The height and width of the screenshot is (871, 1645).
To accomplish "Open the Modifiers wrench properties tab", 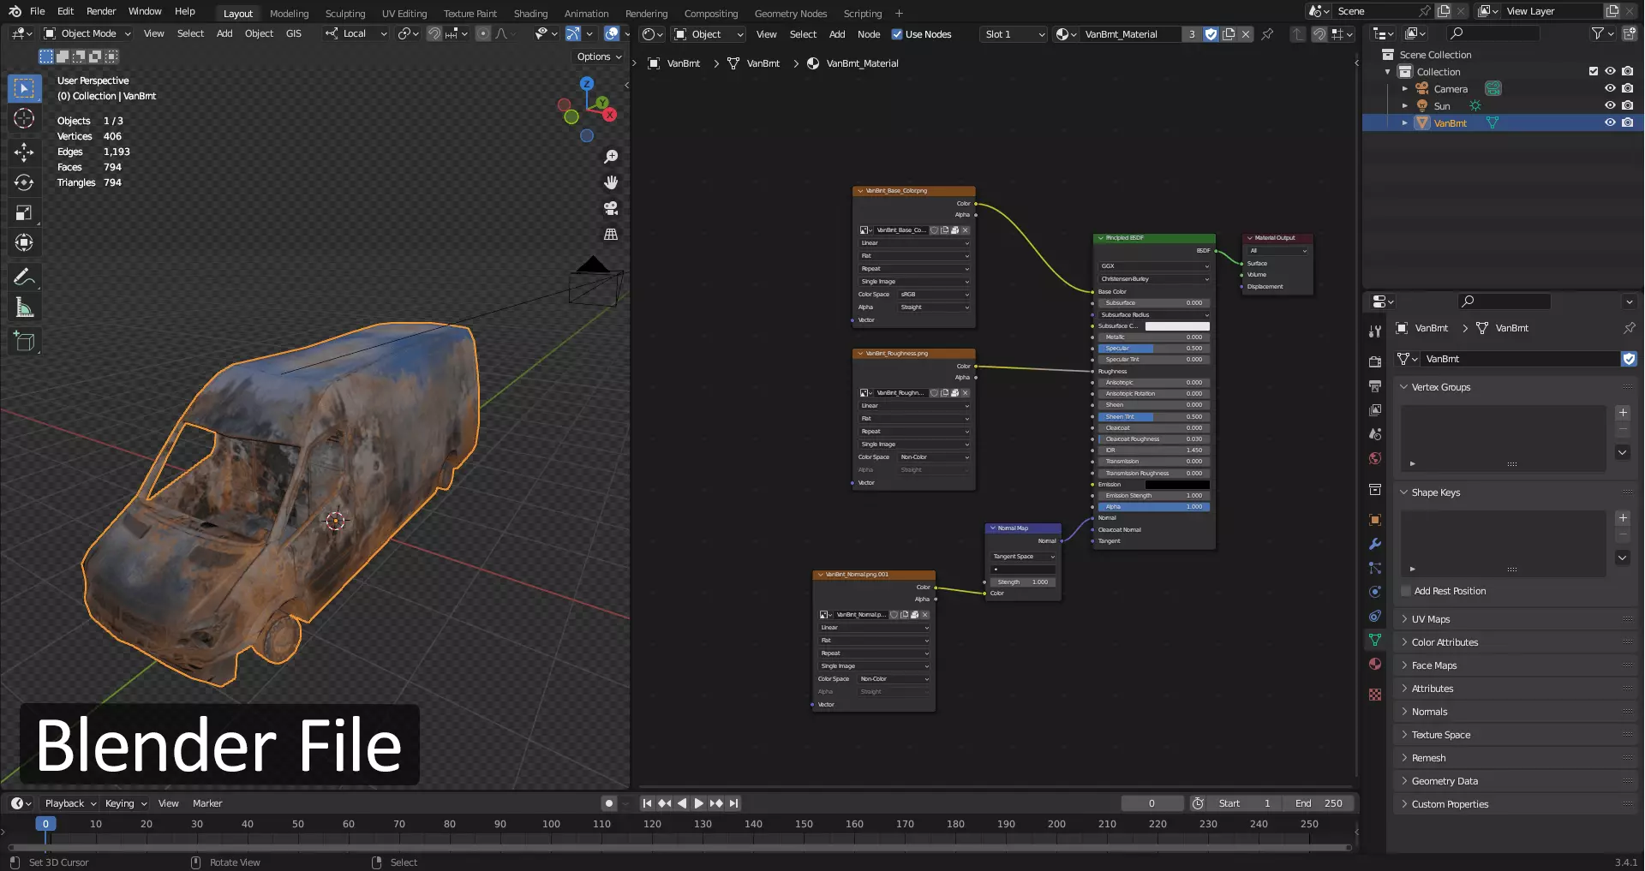I will click(1375, 544).
